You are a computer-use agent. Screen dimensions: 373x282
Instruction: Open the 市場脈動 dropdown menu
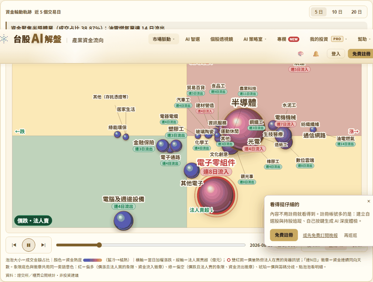[x=164, y=39]
